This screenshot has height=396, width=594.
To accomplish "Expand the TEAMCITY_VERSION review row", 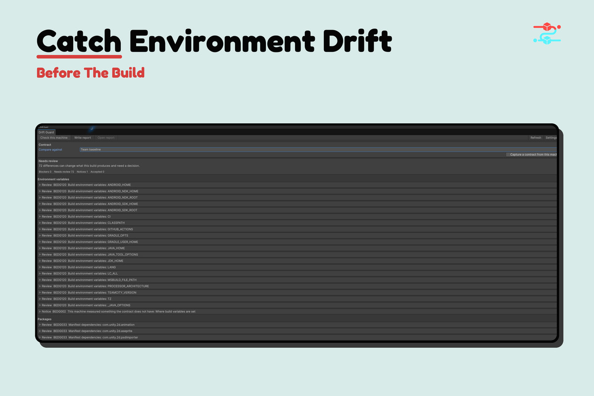I will pyautogui.click(x=297, y=293).
